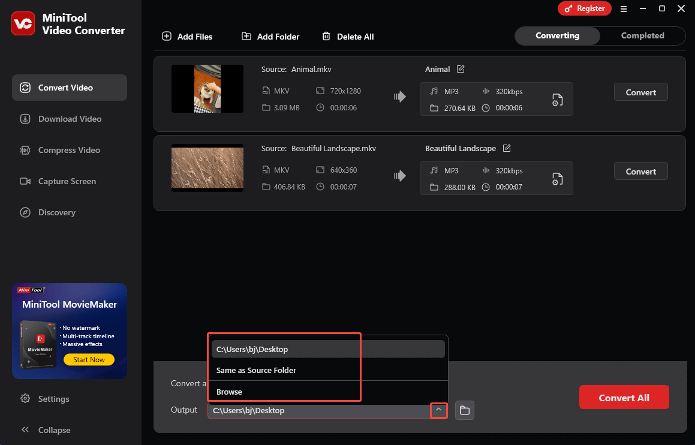Open the Capture Screen section
The height and width of the screenshot is (445, 695).
pyautogui.click(x=70, y=181)
